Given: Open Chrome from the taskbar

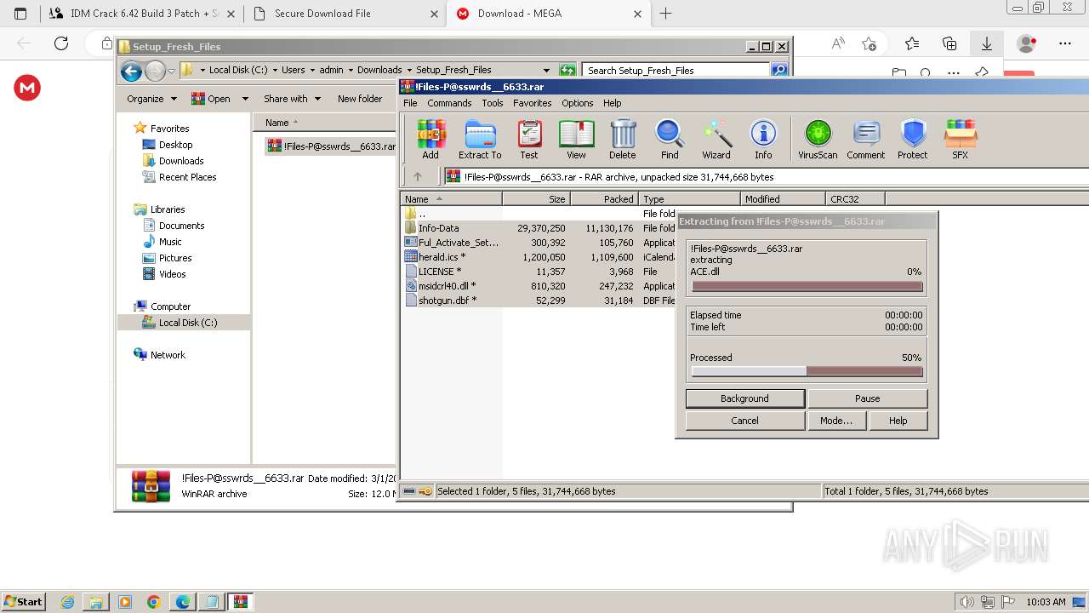Looking at the screenshot, I should (x=154, y=602).
